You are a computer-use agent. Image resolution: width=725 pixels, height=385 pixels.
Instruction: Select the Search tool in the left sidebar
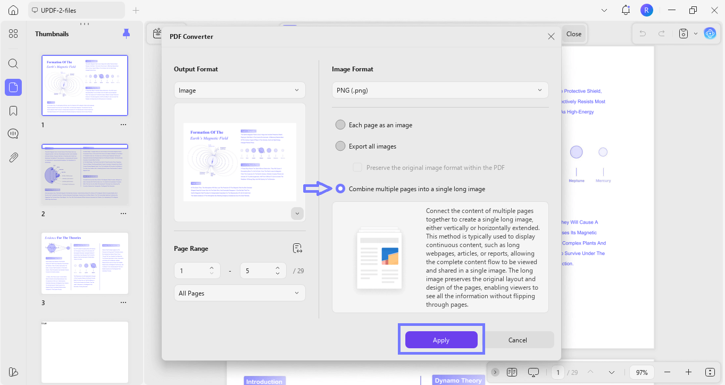point(13,63)
